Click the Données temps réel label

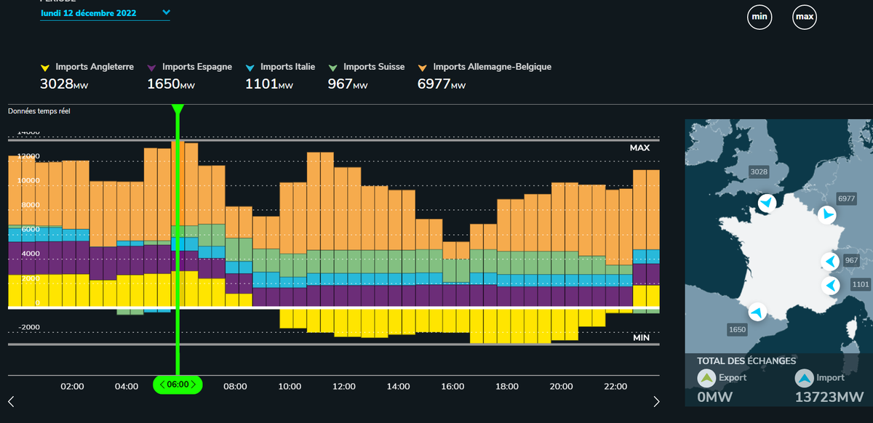click(x=39, y=111)
